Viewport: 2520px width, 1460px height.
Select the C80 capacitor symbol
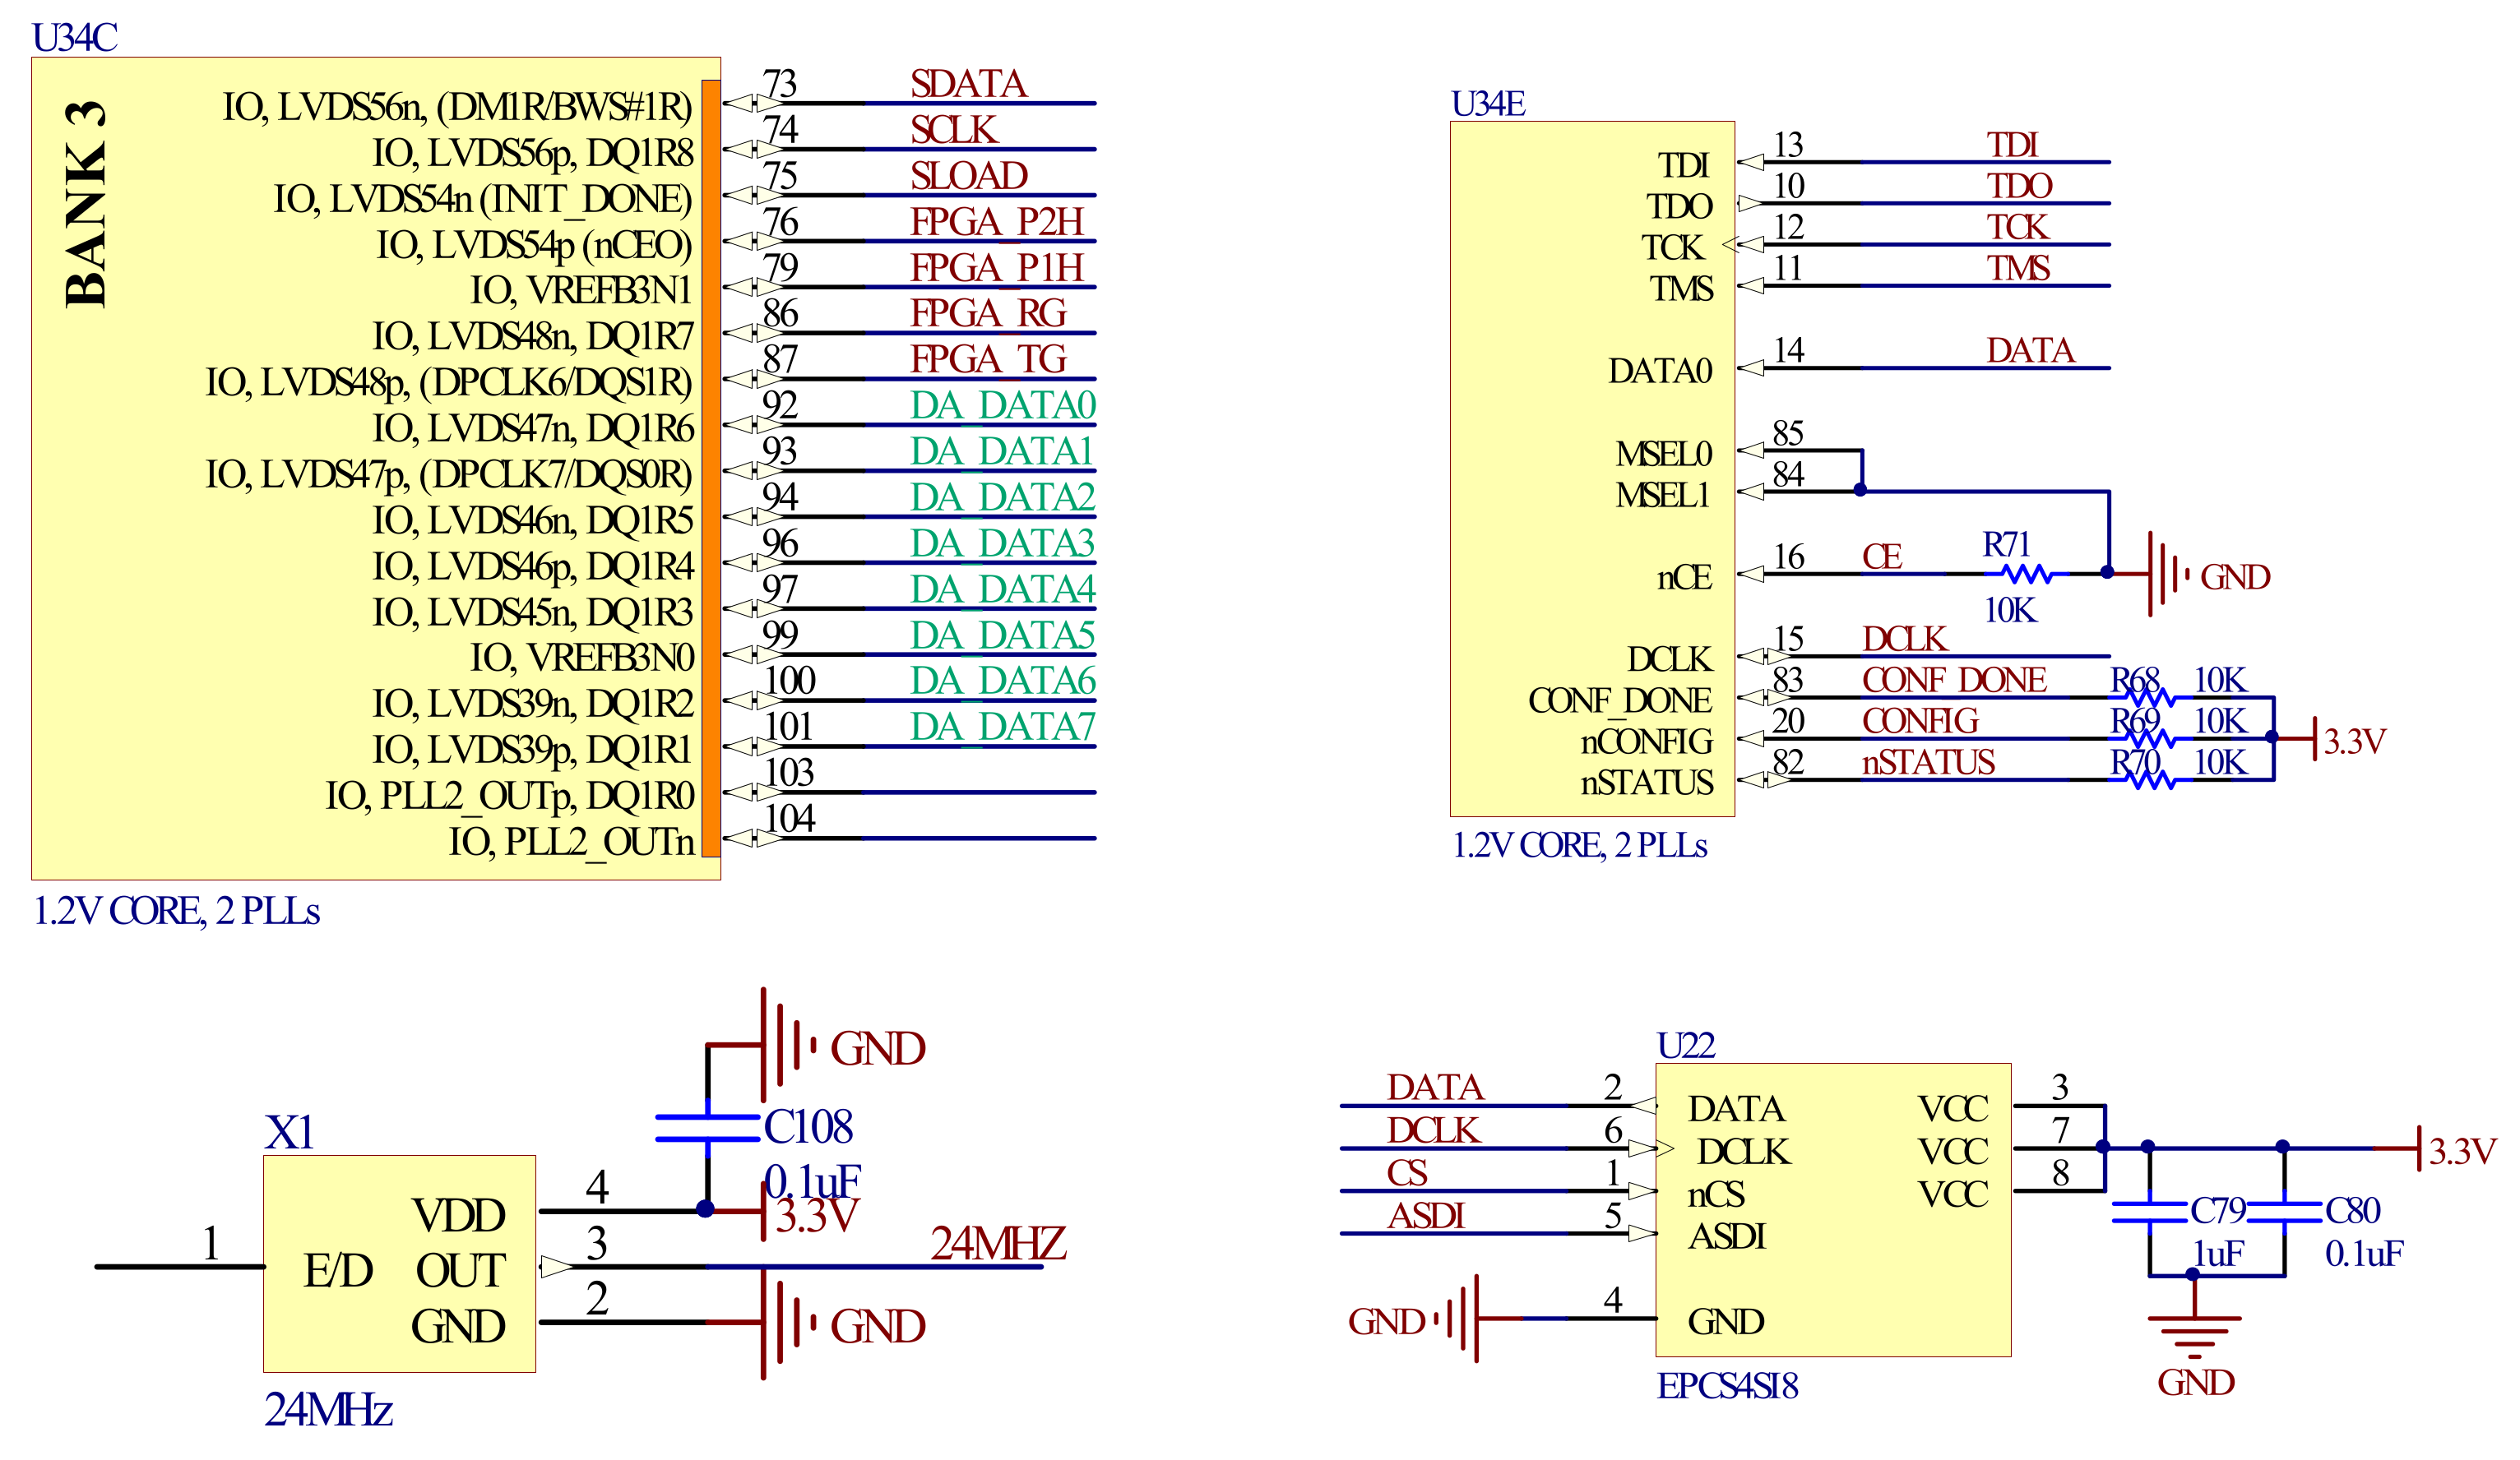pos(2284,1213)
